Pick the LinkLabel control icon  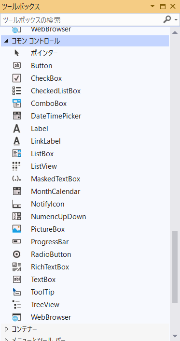17,141
